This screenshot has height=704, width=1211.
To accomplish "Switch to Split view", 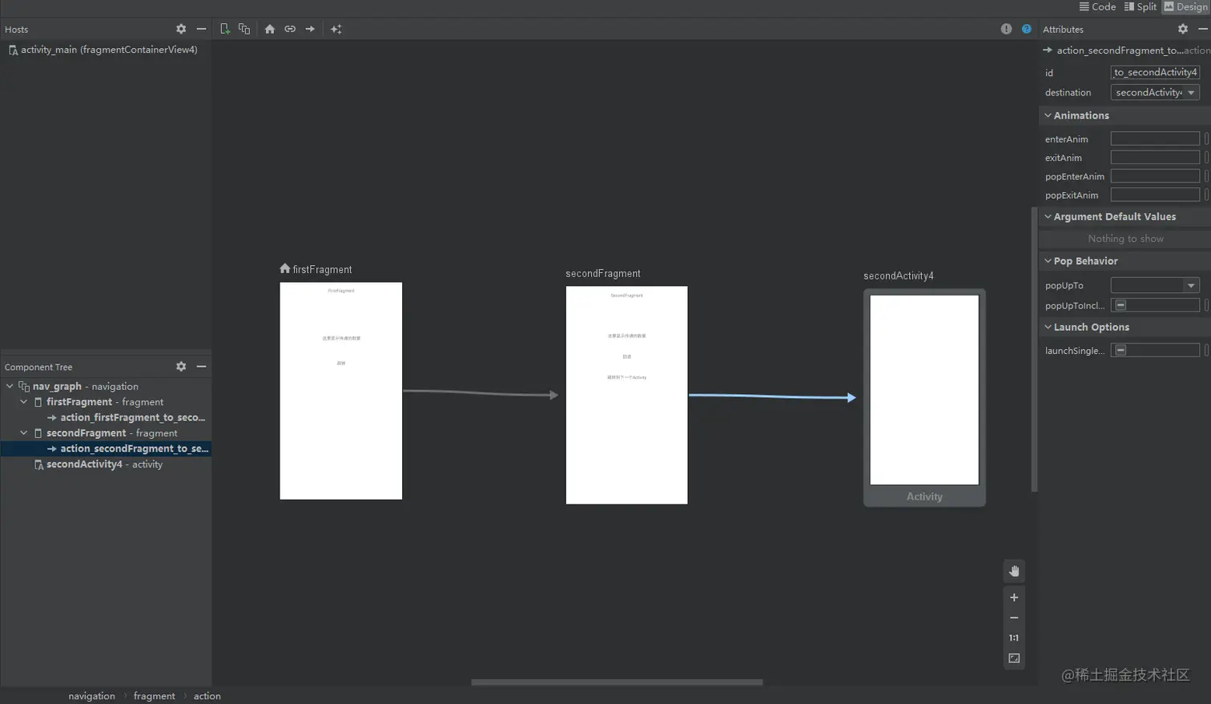I will point(1141,6).
